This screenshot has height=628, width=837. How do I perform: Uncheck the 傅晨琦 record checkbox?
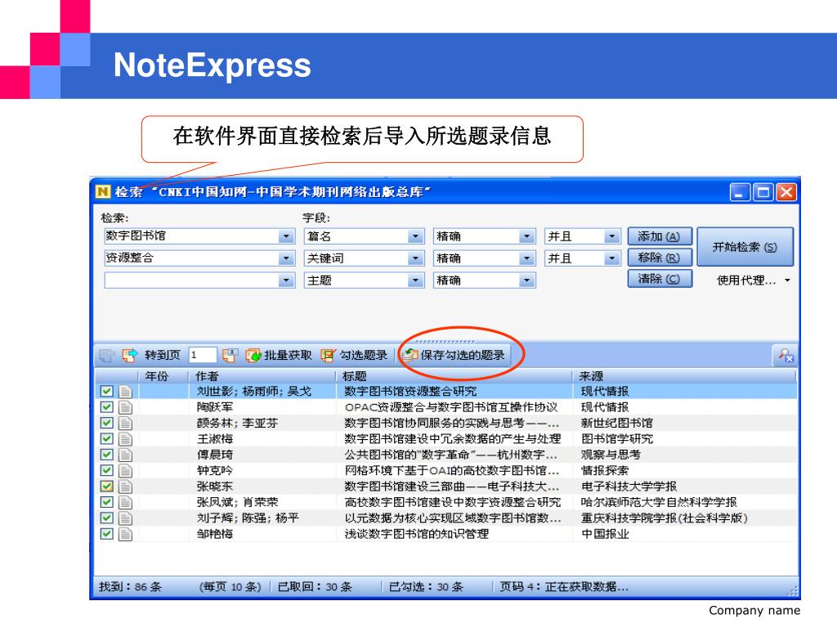pyautogui.click(x=107, y=455)
